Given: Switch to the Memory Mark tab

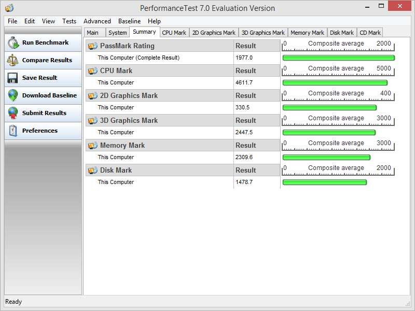Looking at the screenshot, I should (x=307, y=33).
